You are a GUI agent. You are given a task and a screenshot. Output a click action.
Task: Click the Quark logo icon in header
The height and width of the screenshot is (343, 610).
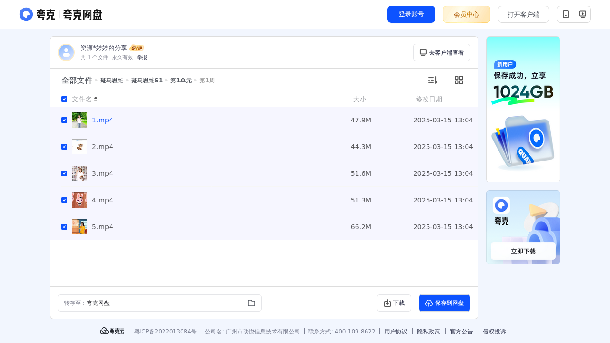click(26, 14)
